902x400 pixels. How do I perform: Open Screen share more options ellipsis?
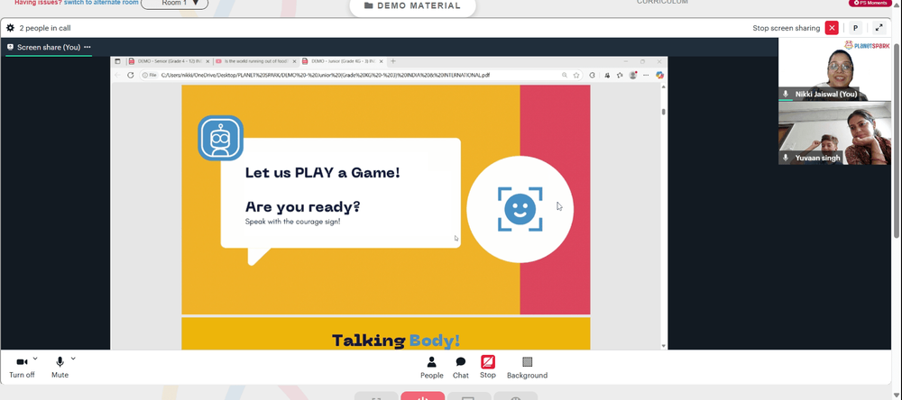click(87, 47)
